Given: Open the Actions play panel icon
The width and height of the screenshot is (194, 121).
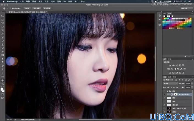Looking at the screenshot, I should pos(160,20).
